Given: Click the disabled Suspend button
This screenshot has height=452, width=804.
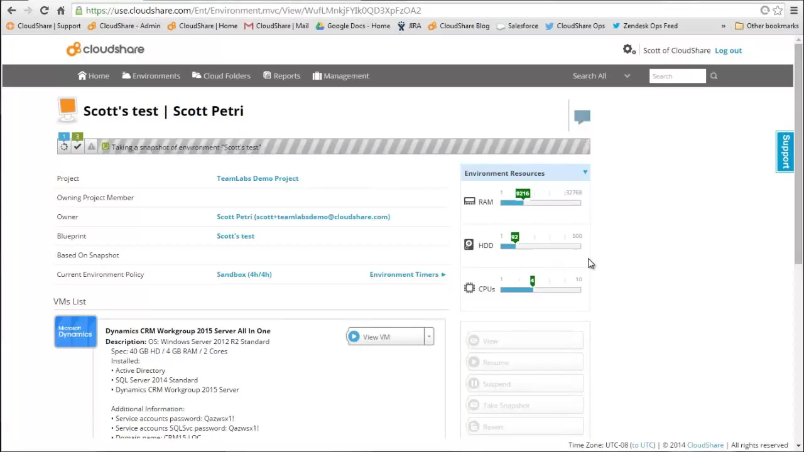Looking at the screenshot, I should click(525, 384).
